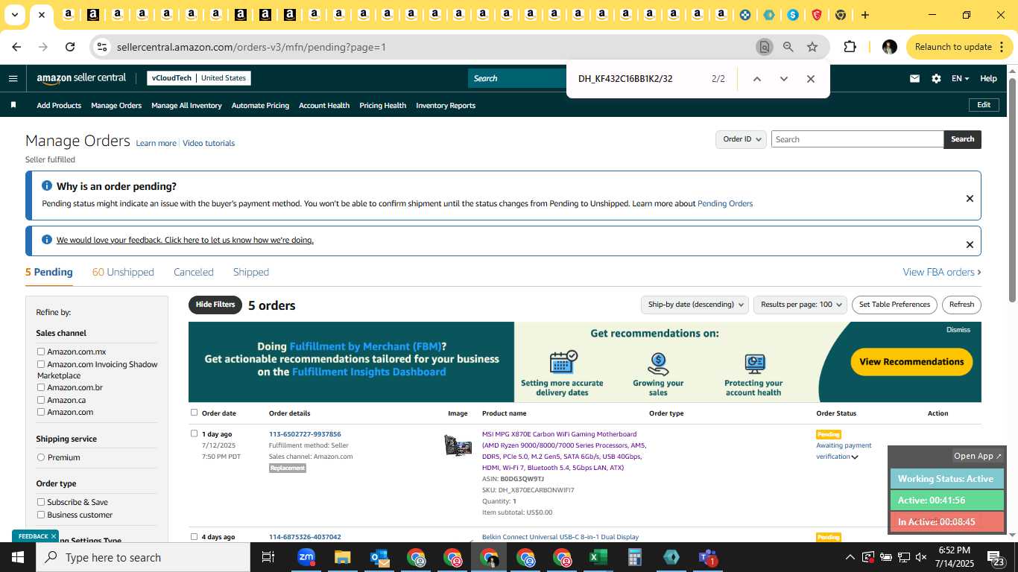The image size is (1018, 572).
Task: Open the vCloudTech United States marketplace switcher
Action: (x=198, y=78)
